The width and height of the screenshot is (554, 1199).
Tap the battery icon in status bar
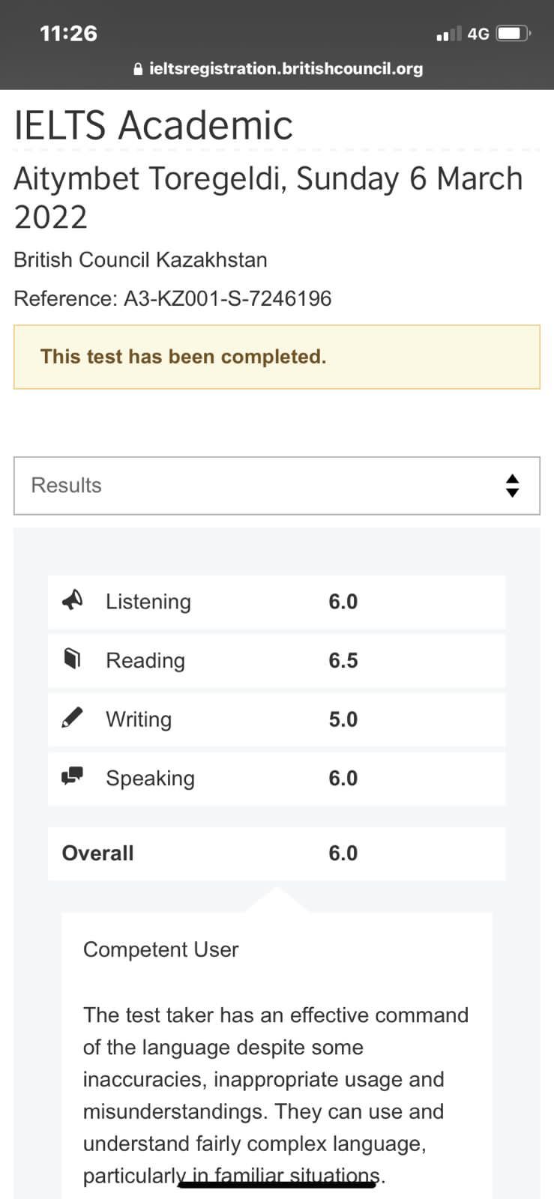(514, 34)
